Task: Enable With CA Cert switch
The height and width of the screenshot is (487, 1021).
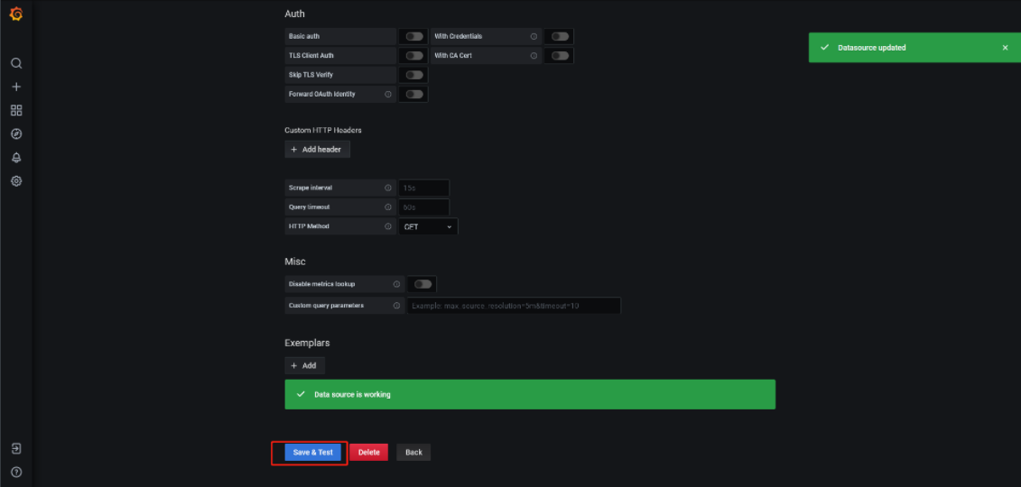Action: click(560, 56)
